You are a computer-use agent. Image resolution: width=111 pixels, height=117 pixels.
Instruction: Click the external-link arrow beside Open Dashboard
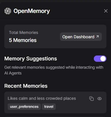point(98,37)
